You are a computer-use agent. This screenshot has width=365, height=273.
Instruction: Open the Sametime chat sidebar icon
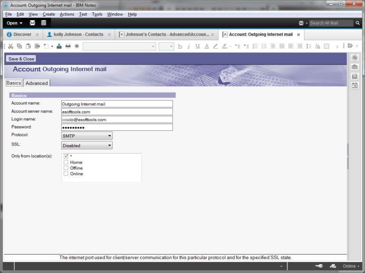click(355, 57)
